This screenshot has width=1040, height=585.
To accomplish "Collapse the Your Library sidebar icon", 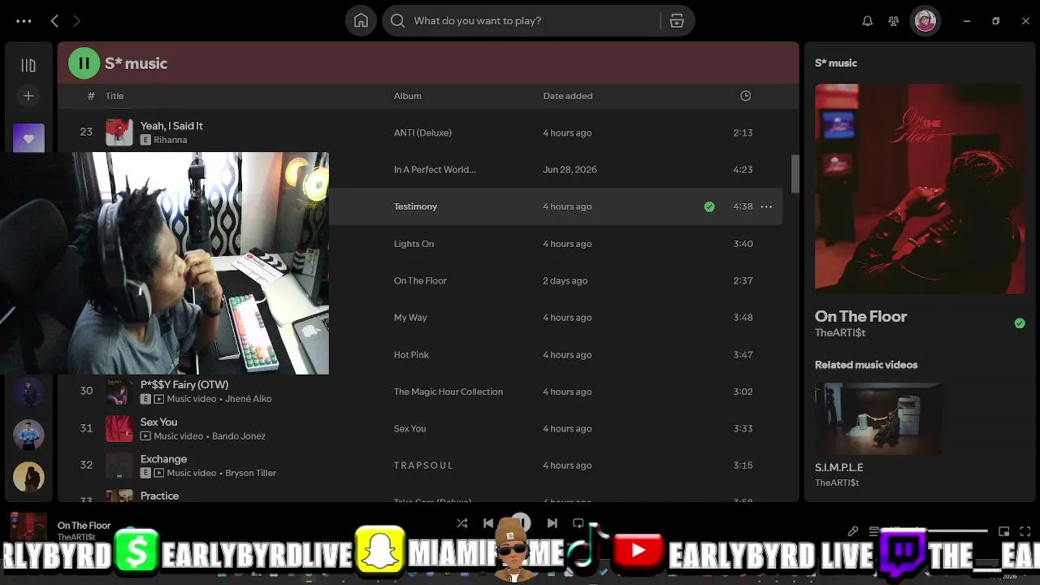I will pyautogui.click(x=28, y=65).
